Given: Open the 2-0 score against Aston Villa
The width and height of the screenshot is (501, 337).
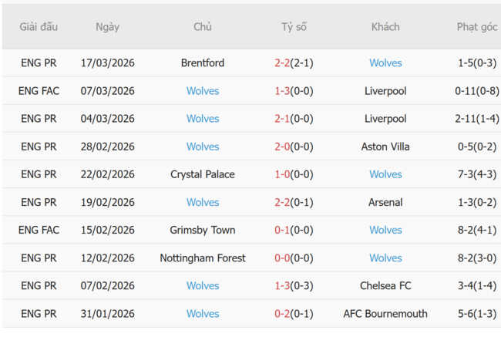Looking at the screenshot, I should 294,147.
